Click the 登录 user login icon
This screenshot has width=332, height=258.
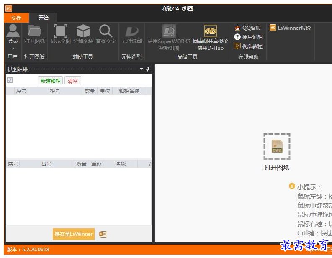pos(13,31)
